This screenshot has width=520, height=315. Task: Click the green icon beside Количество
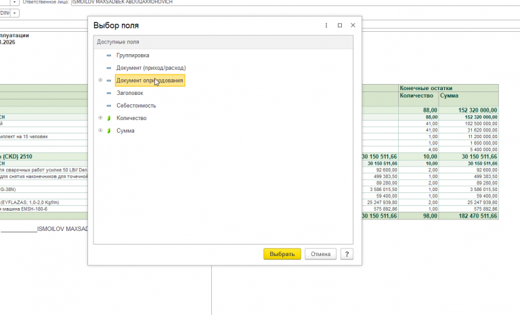point(109,118)
